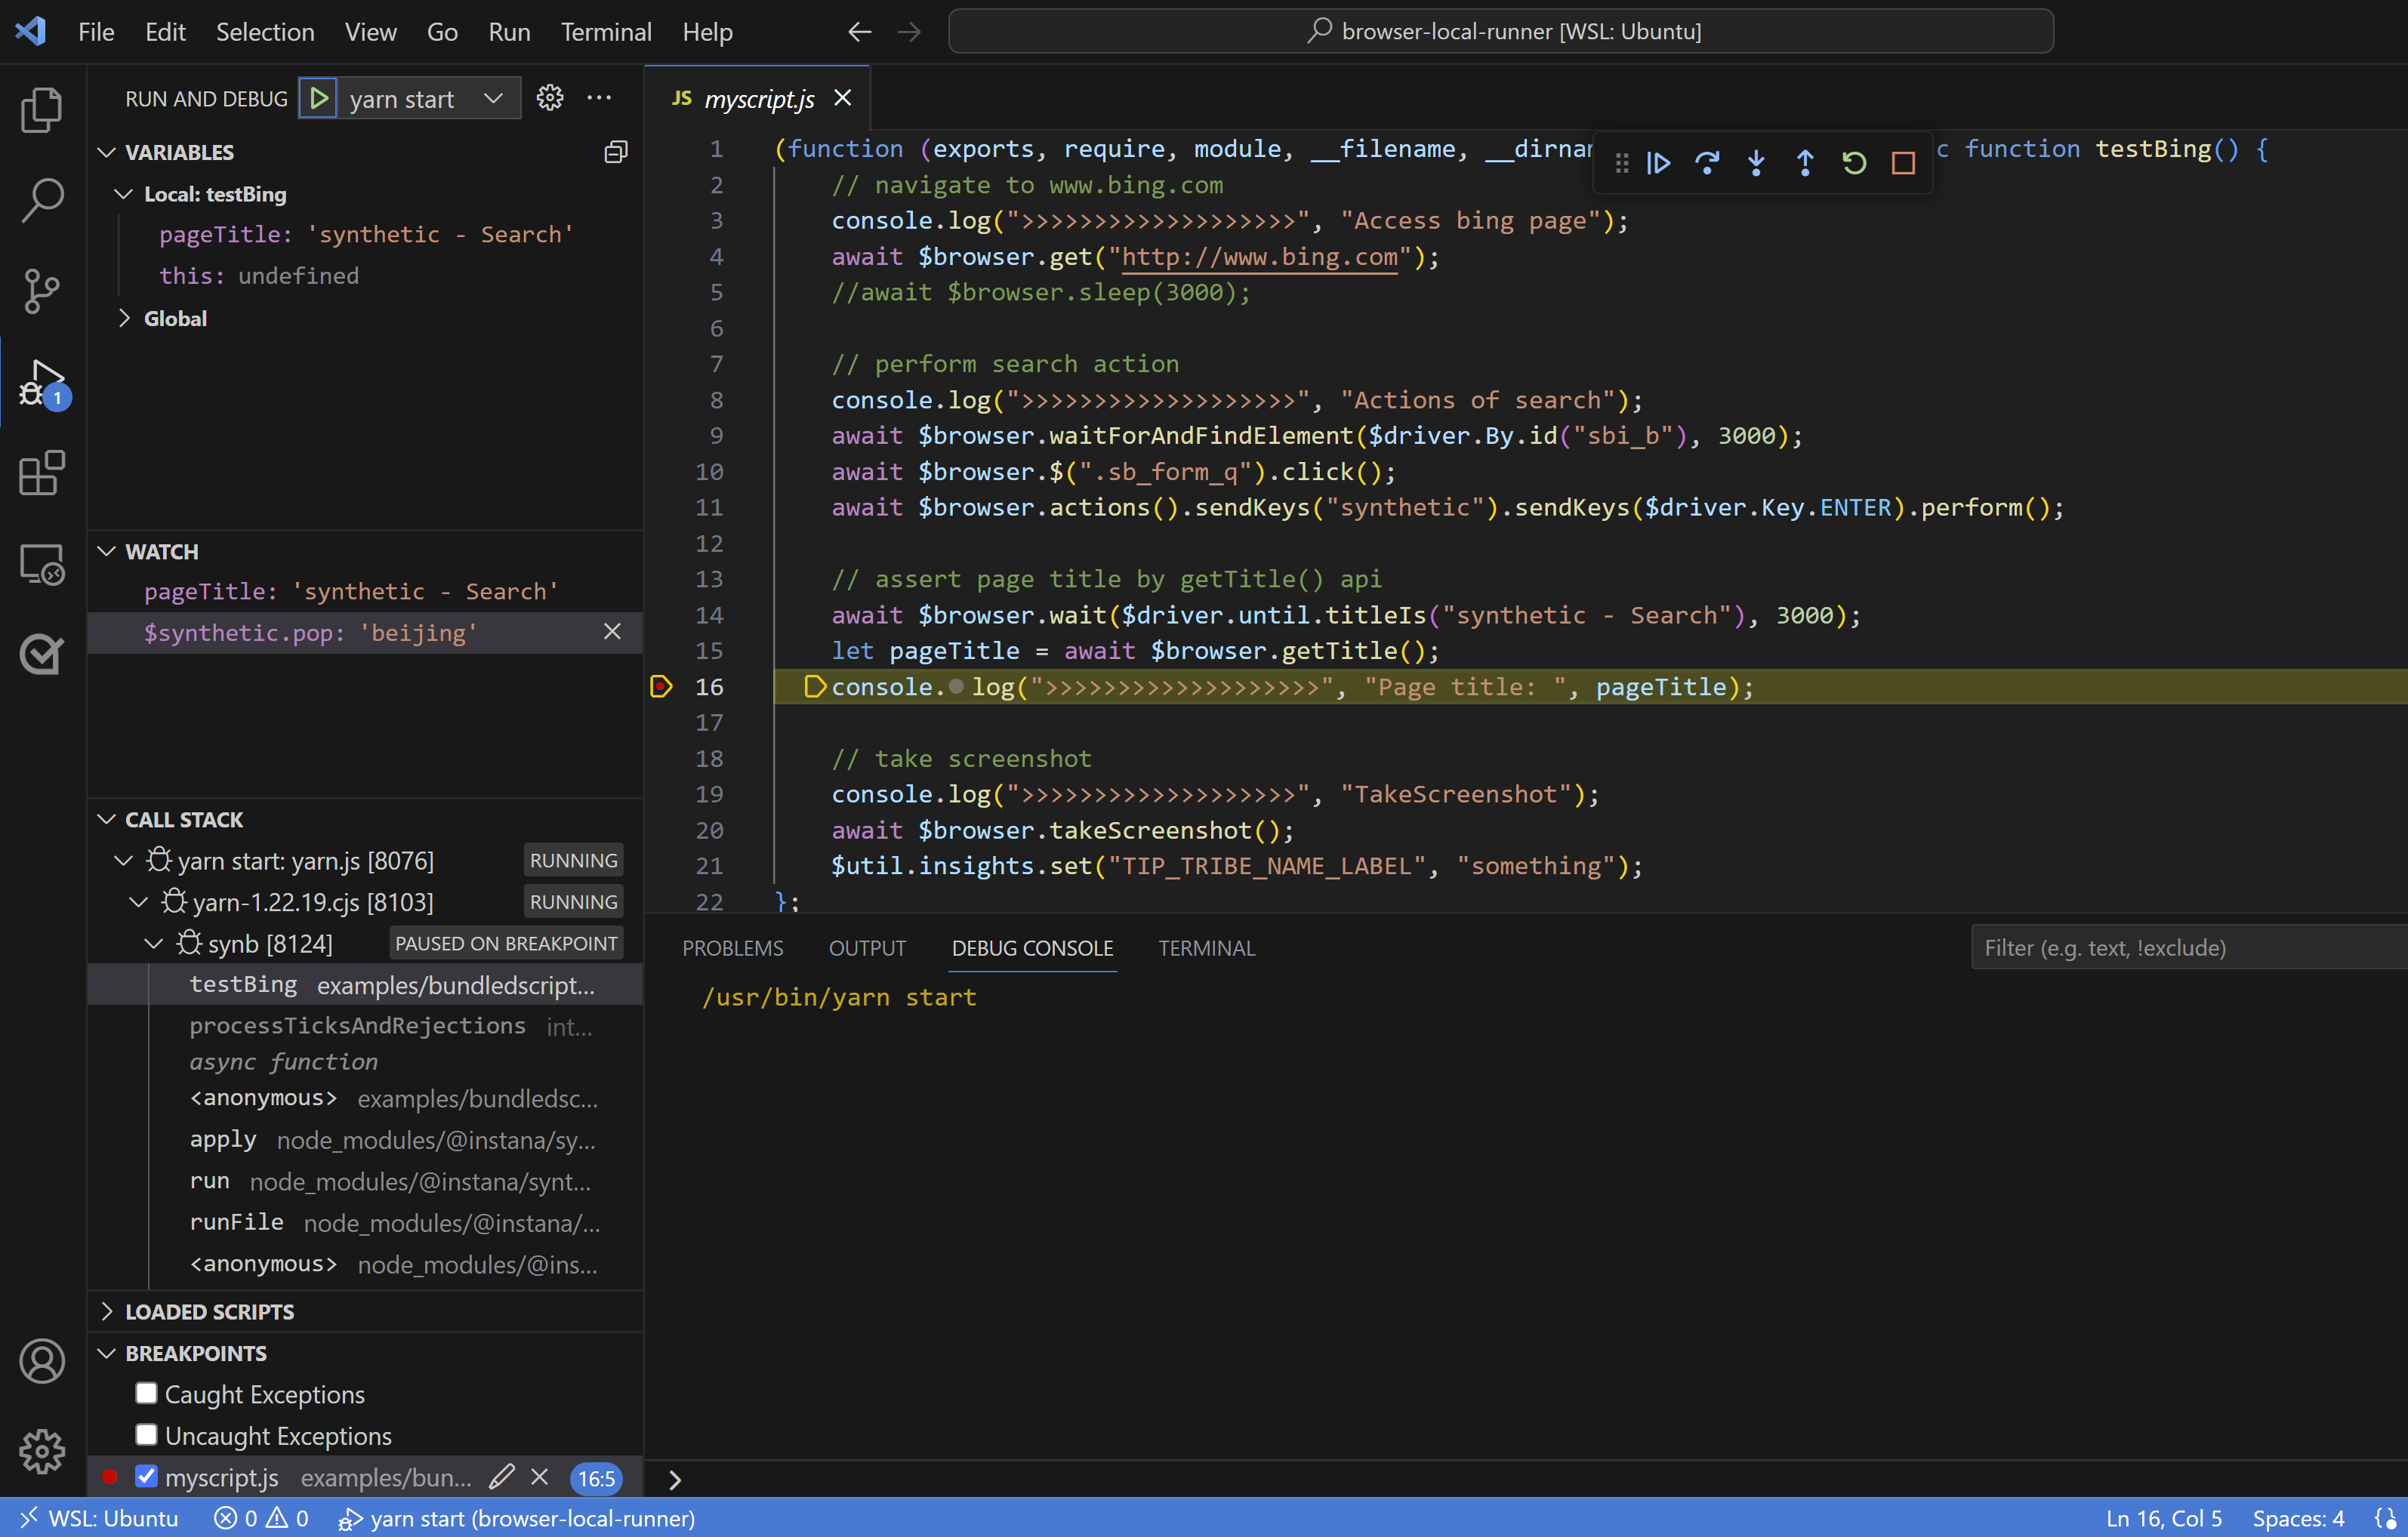Screen dimensions: 2408x1537
Task: Open launch.json via the gear icon
Action: (550, 98)
